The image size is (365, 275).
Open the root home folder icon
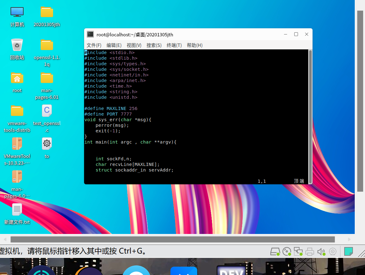17,78
